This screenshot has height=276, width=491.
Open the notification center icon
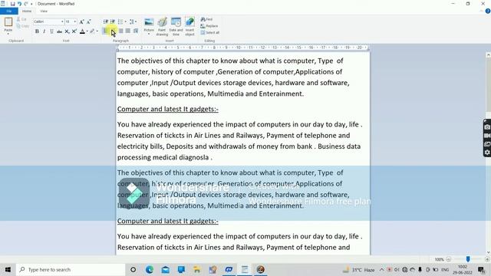[x=481, y=269]
